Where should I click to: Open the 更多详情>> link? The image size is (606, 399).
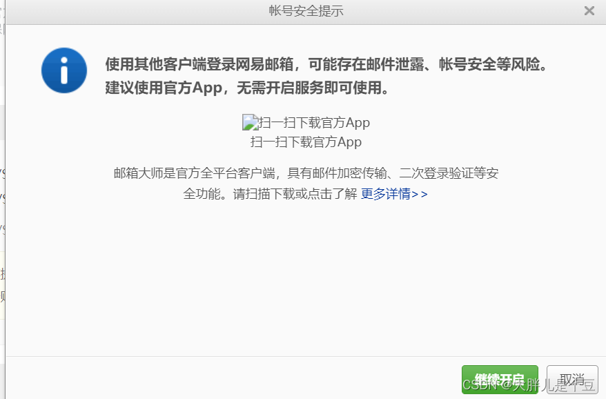point(394,194)
